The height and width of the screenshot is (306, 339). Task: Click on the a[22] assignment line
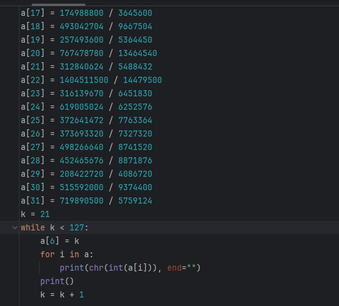(x=91, y=80)
